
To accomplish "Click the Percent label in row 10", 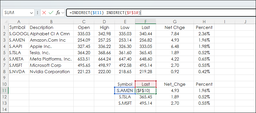I will click(204, 84).
